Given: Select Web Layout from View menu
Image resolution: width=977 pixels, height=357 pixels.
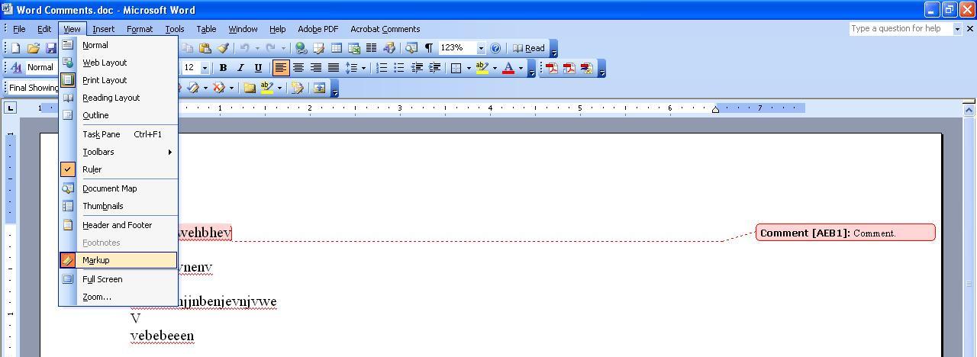Looking at the screenshot, I should (118, 63).
